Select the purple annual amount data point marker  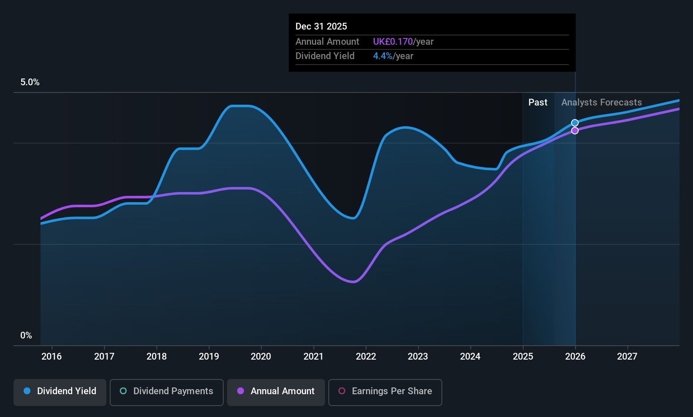[575, 131]
